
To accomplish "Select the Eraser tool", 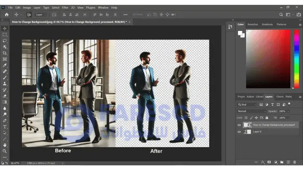I will click(x=4, y=96).
